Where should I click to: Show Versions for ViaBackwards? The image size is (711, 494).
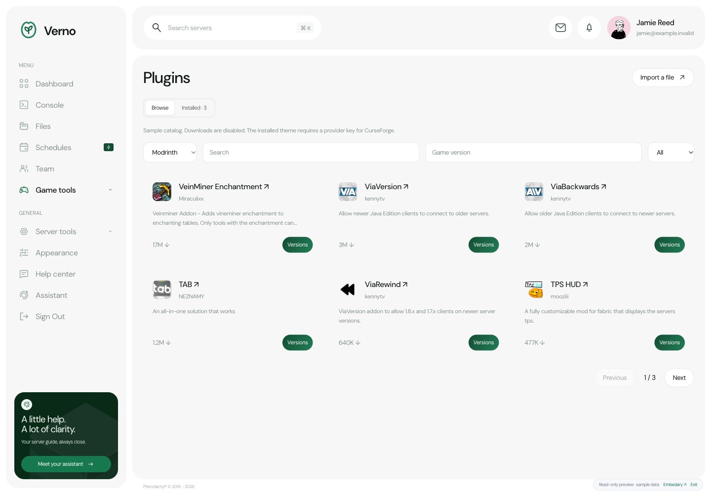[x=670, y=245]
